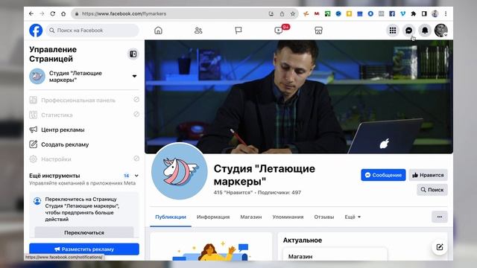Click the floating compose edit icon

coord(440,247)
